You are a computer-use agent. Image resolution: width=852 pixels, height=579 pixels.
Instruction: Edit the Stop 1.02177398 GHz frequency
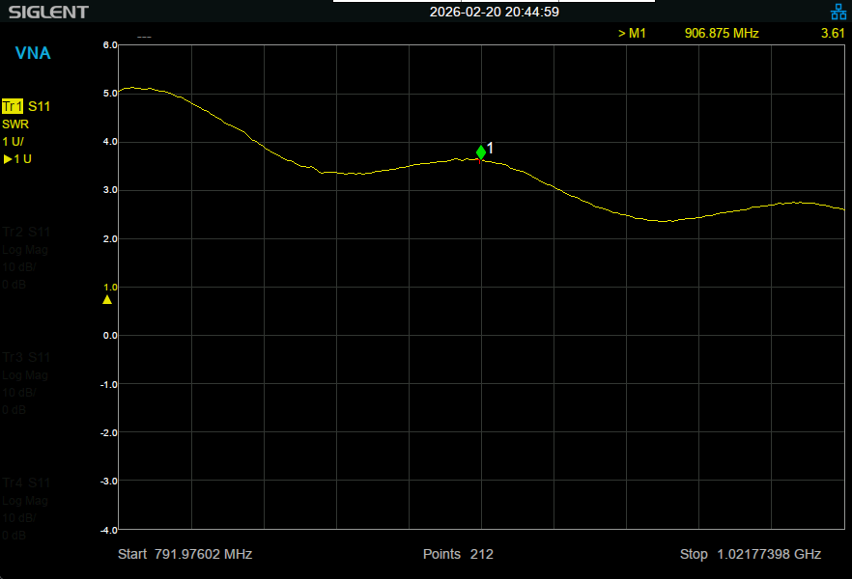(750, 554)
